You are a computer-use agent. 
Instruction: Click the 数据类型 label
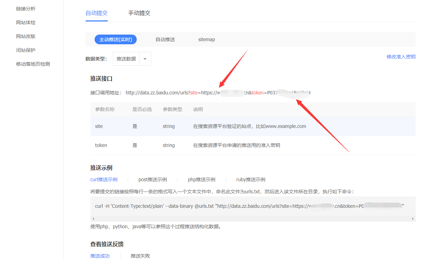coord(96,59)
